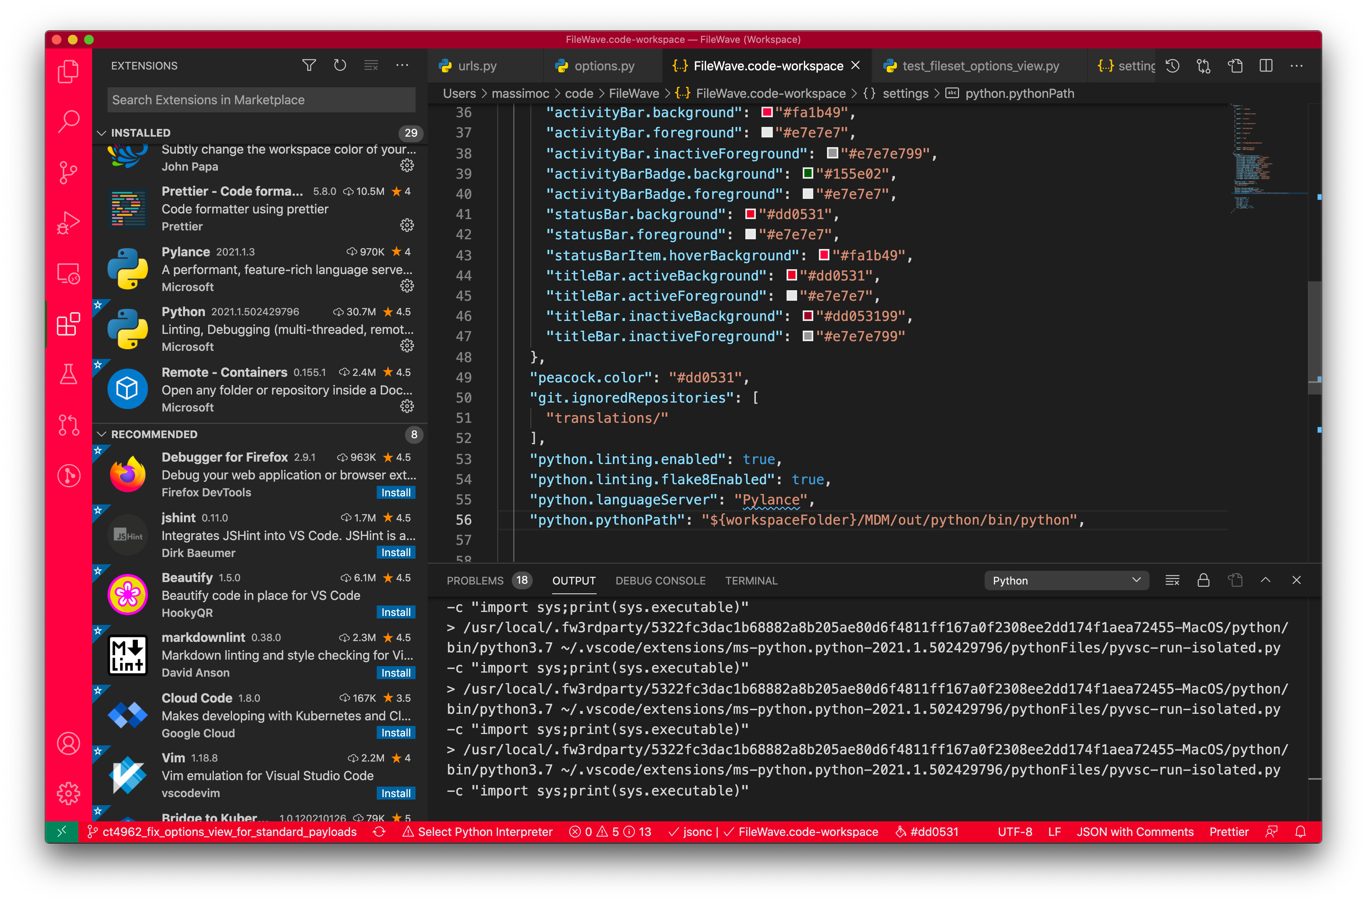Filter extensions using the funnel icon
1367x903 pixels.
click(309, 65)
